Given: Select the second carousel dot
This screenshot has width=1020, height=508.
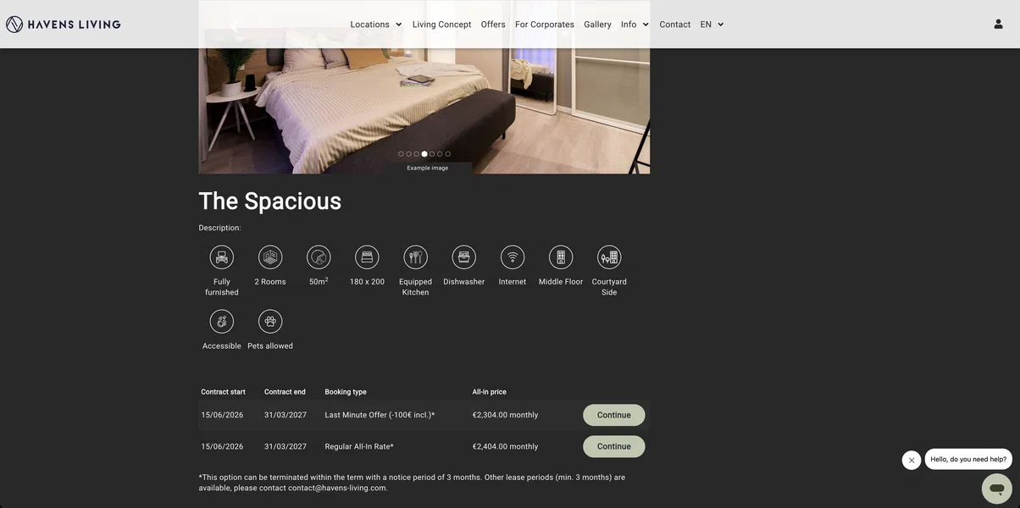Looking at the screenshot, I should click(x=408, y=154).
